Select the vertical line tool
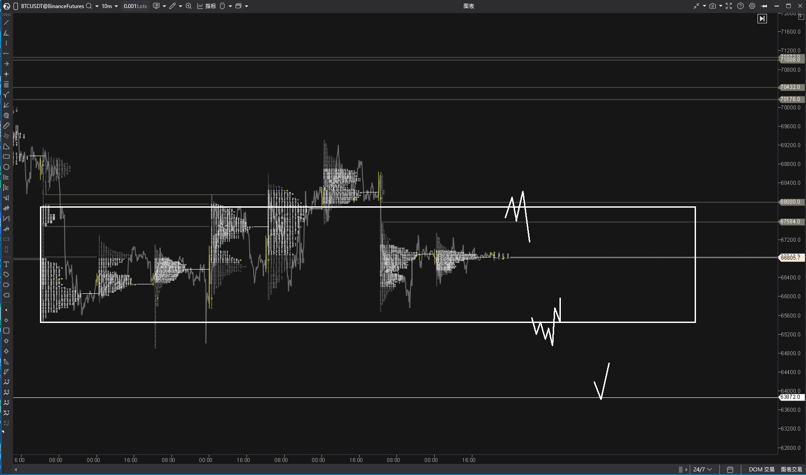Screen dimensions: 806x475 click(x=6, y=43)
